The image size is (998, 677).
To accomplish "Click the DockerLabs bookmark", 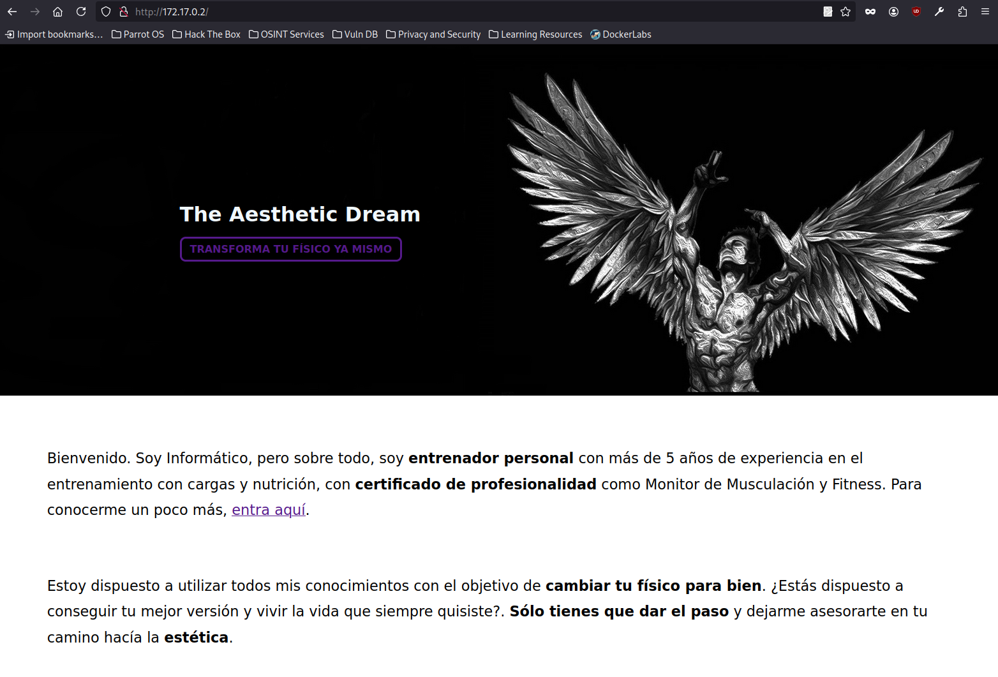I will pos(621,34).
